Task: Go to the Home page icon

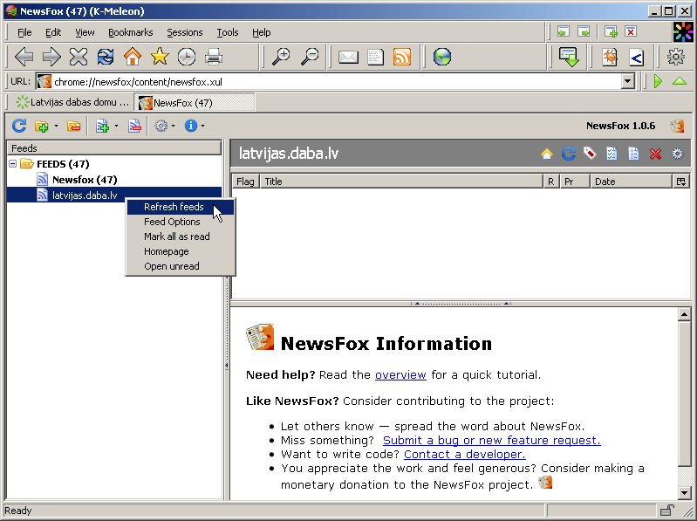Action: point(133,57)
